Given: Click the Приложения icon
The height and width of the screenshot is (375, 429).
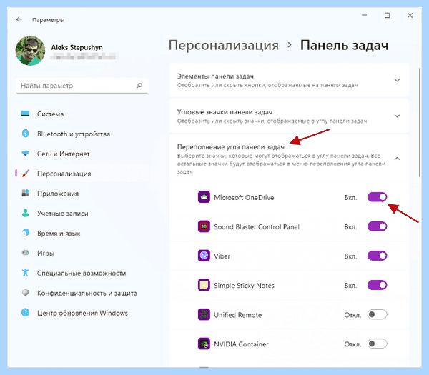Looking at the screenshot, I should [x=26, y=194].
